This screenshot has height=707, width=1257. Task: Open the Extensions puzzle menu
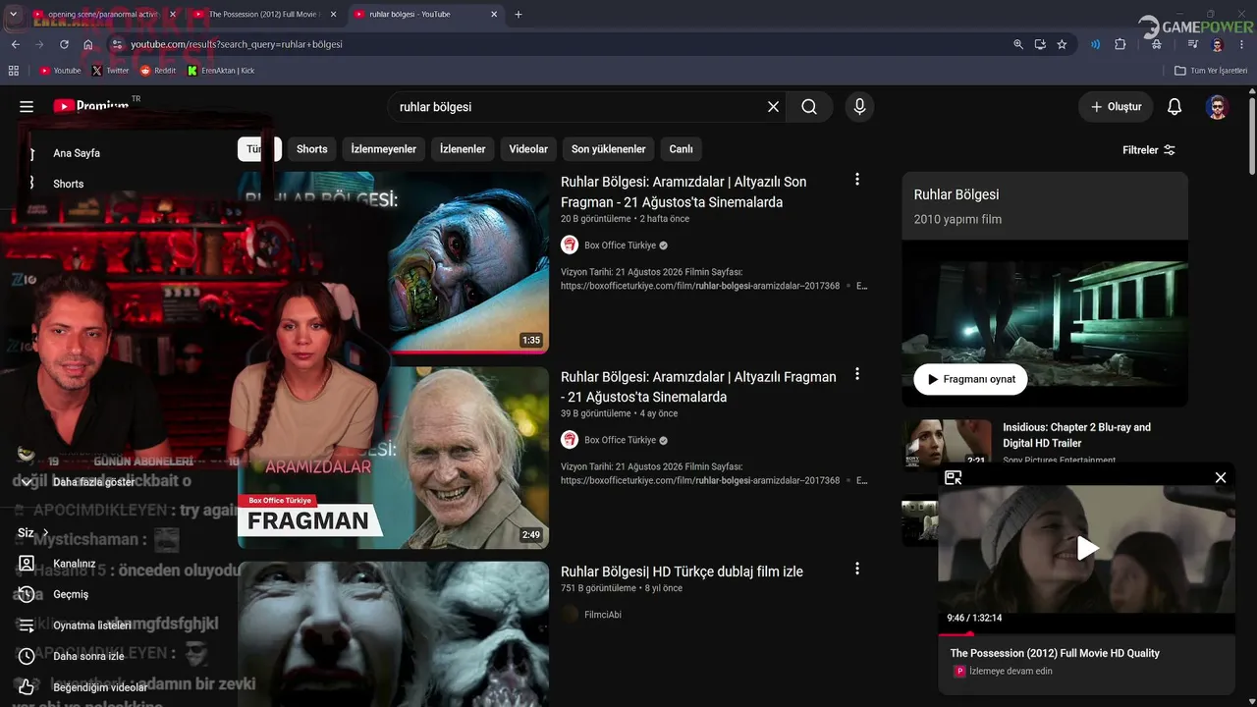(1120, 44)
